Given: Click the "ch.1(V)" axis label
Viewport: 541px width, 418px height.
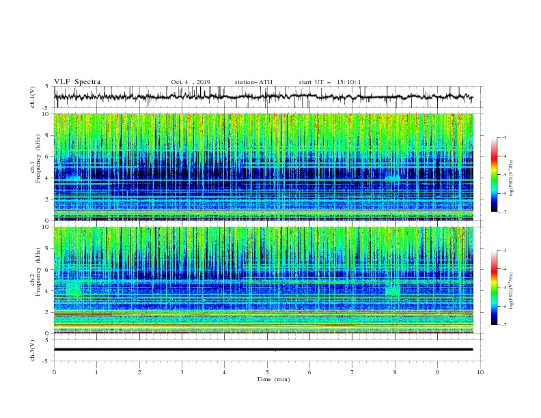Looking at the screenshot, I should coord(33,97).
